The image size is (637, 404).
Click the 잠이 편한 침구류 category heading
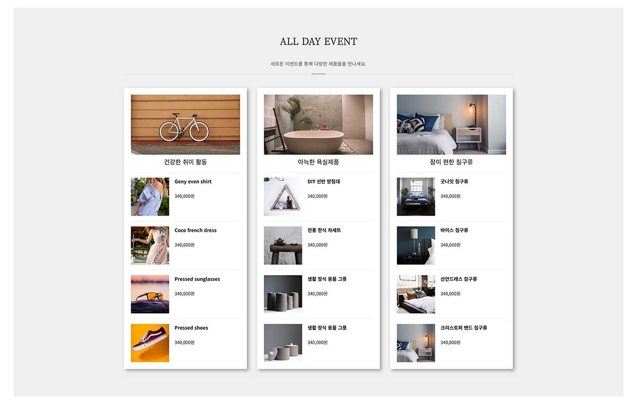coord(451,162)
